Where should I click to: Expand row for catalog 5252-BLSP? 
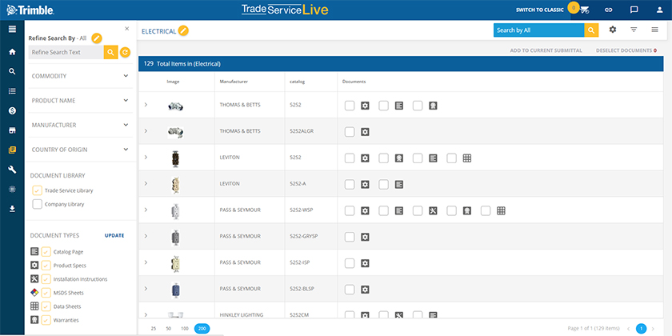click(146, 289)
